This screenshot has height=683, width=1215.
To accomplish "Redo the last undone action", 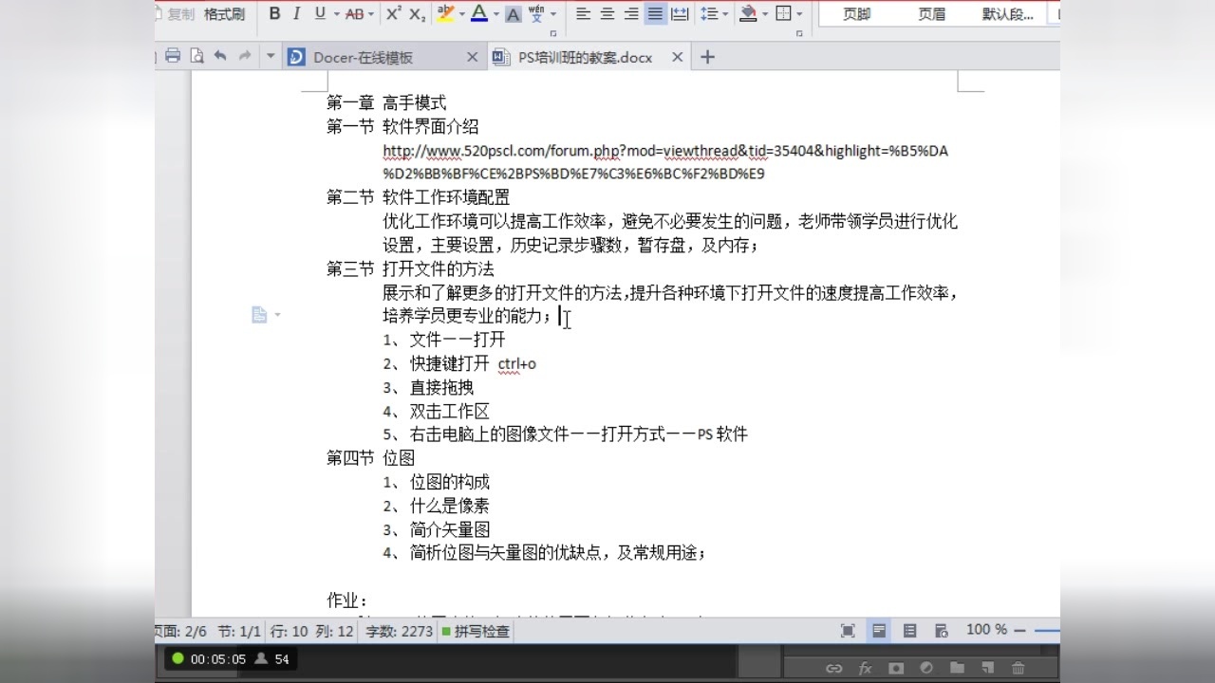I will point(245,56).
